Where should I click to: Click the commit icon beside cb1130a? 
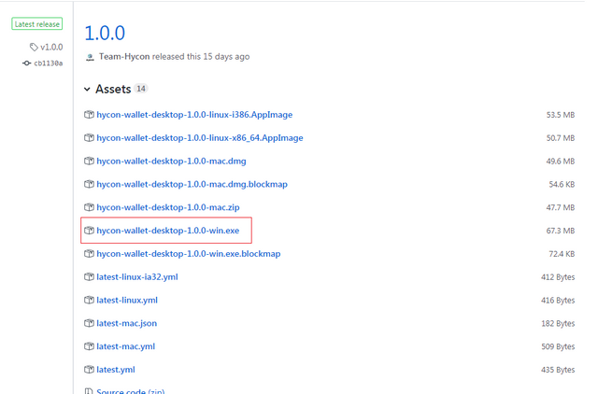(x=26, y=63)
